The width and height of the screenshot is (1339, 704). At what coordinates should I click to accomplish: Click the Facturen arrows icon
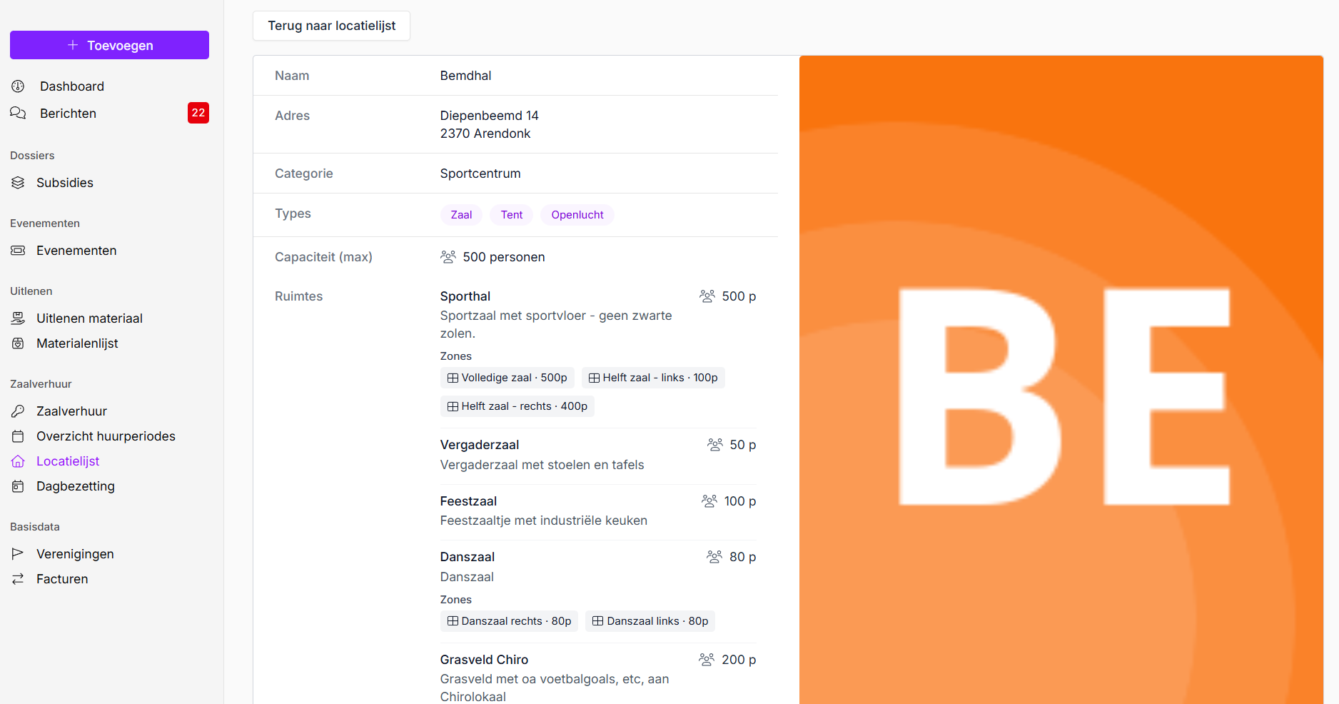click(18, 579)
